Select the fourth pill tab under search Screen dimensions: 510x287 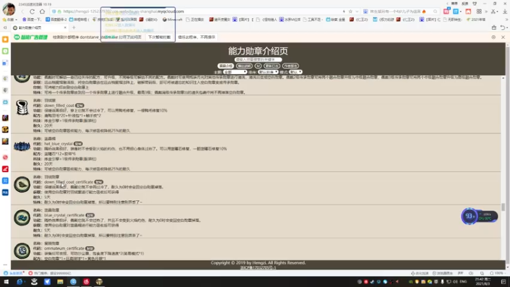(x=272, y=66)
